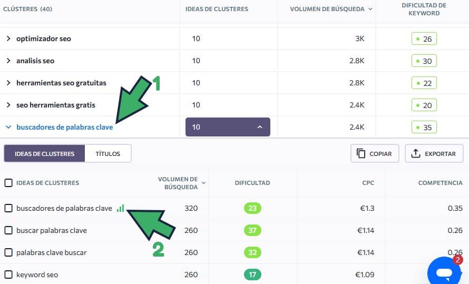Collapse the 'buscadores de palabras clave' cluster

8,127
